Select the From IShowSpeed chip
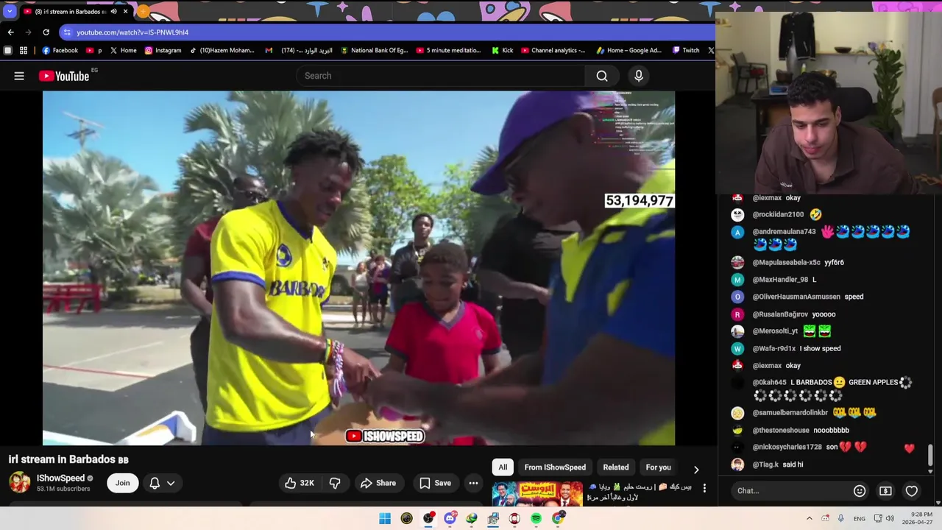 tap(555, 467)
